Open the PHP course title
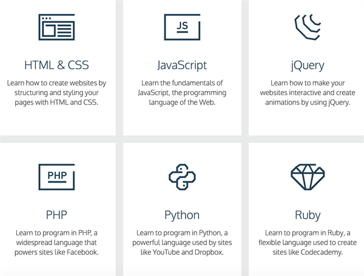The height and width of the screenshot is (276, 364). pos(56,215)
